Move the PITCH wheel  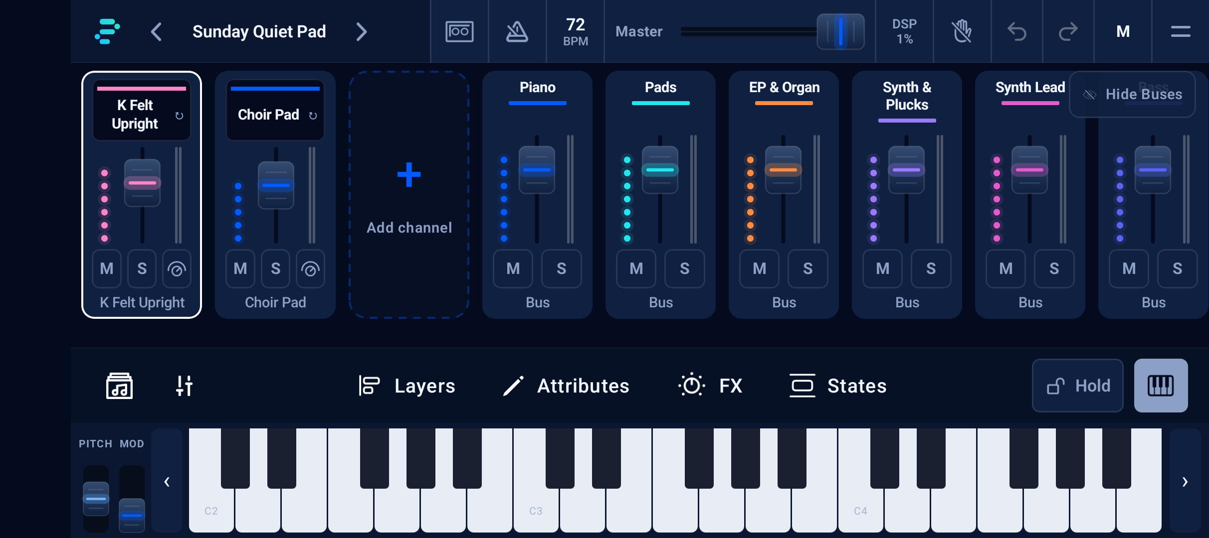click(x=96, y=499)
